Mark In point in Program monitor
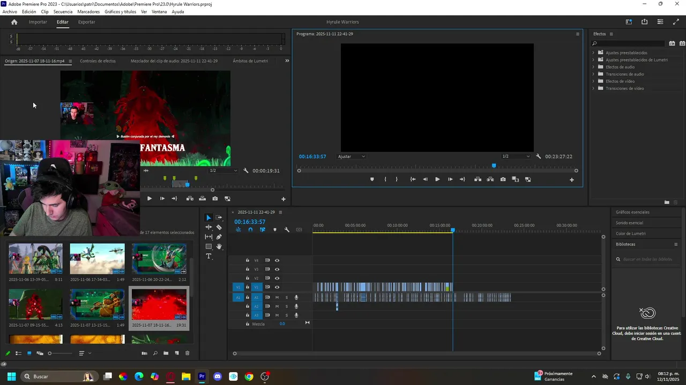Screen dimensions: 686x385 pyautogui.click(x=385, y=180)
